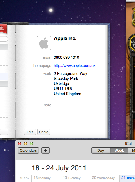Click the 'note' field label

coord(47,105)
